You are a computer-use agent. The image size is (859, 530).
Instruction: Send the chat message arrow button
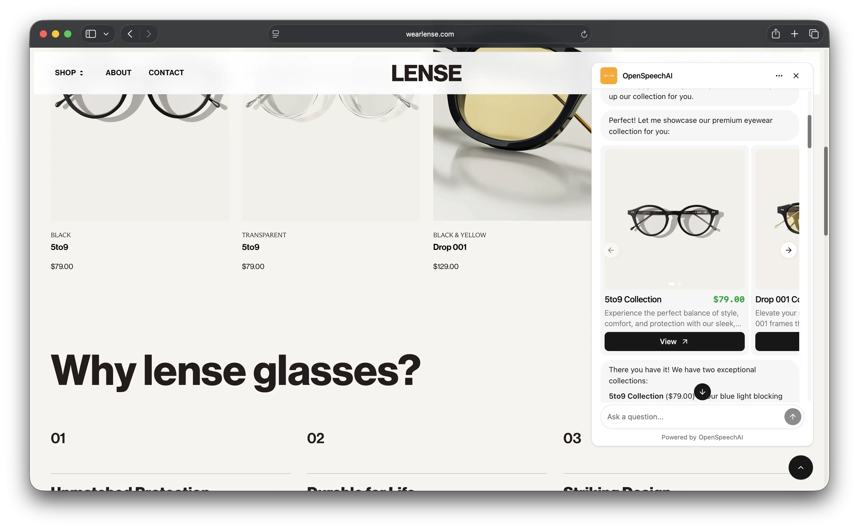(792, 417)
